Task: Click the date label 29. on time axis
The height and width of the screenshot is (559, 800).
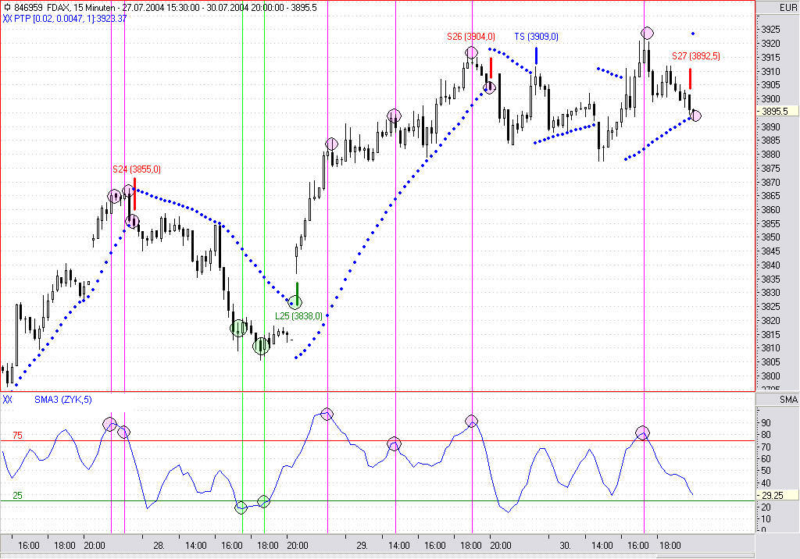Action: click(x=362, y=545)
